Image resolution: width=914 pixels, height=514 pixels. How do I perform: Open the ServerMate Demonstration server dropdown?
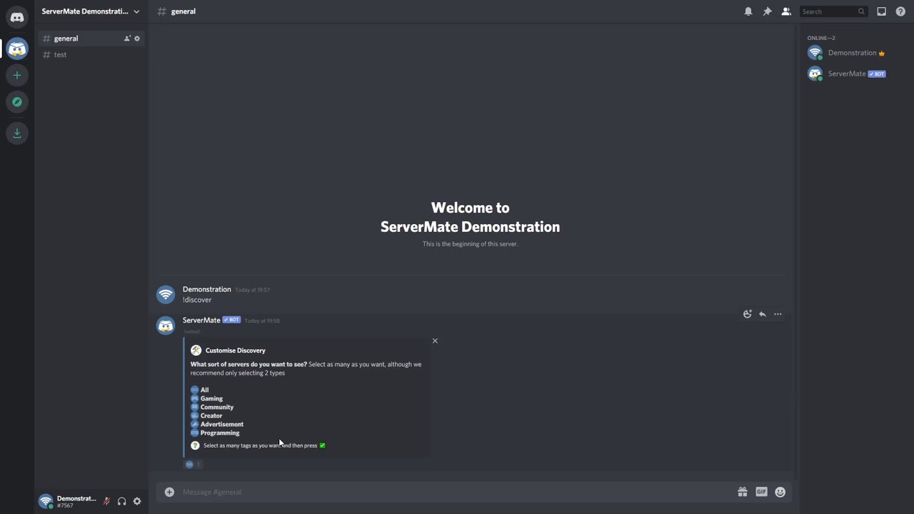91,11
